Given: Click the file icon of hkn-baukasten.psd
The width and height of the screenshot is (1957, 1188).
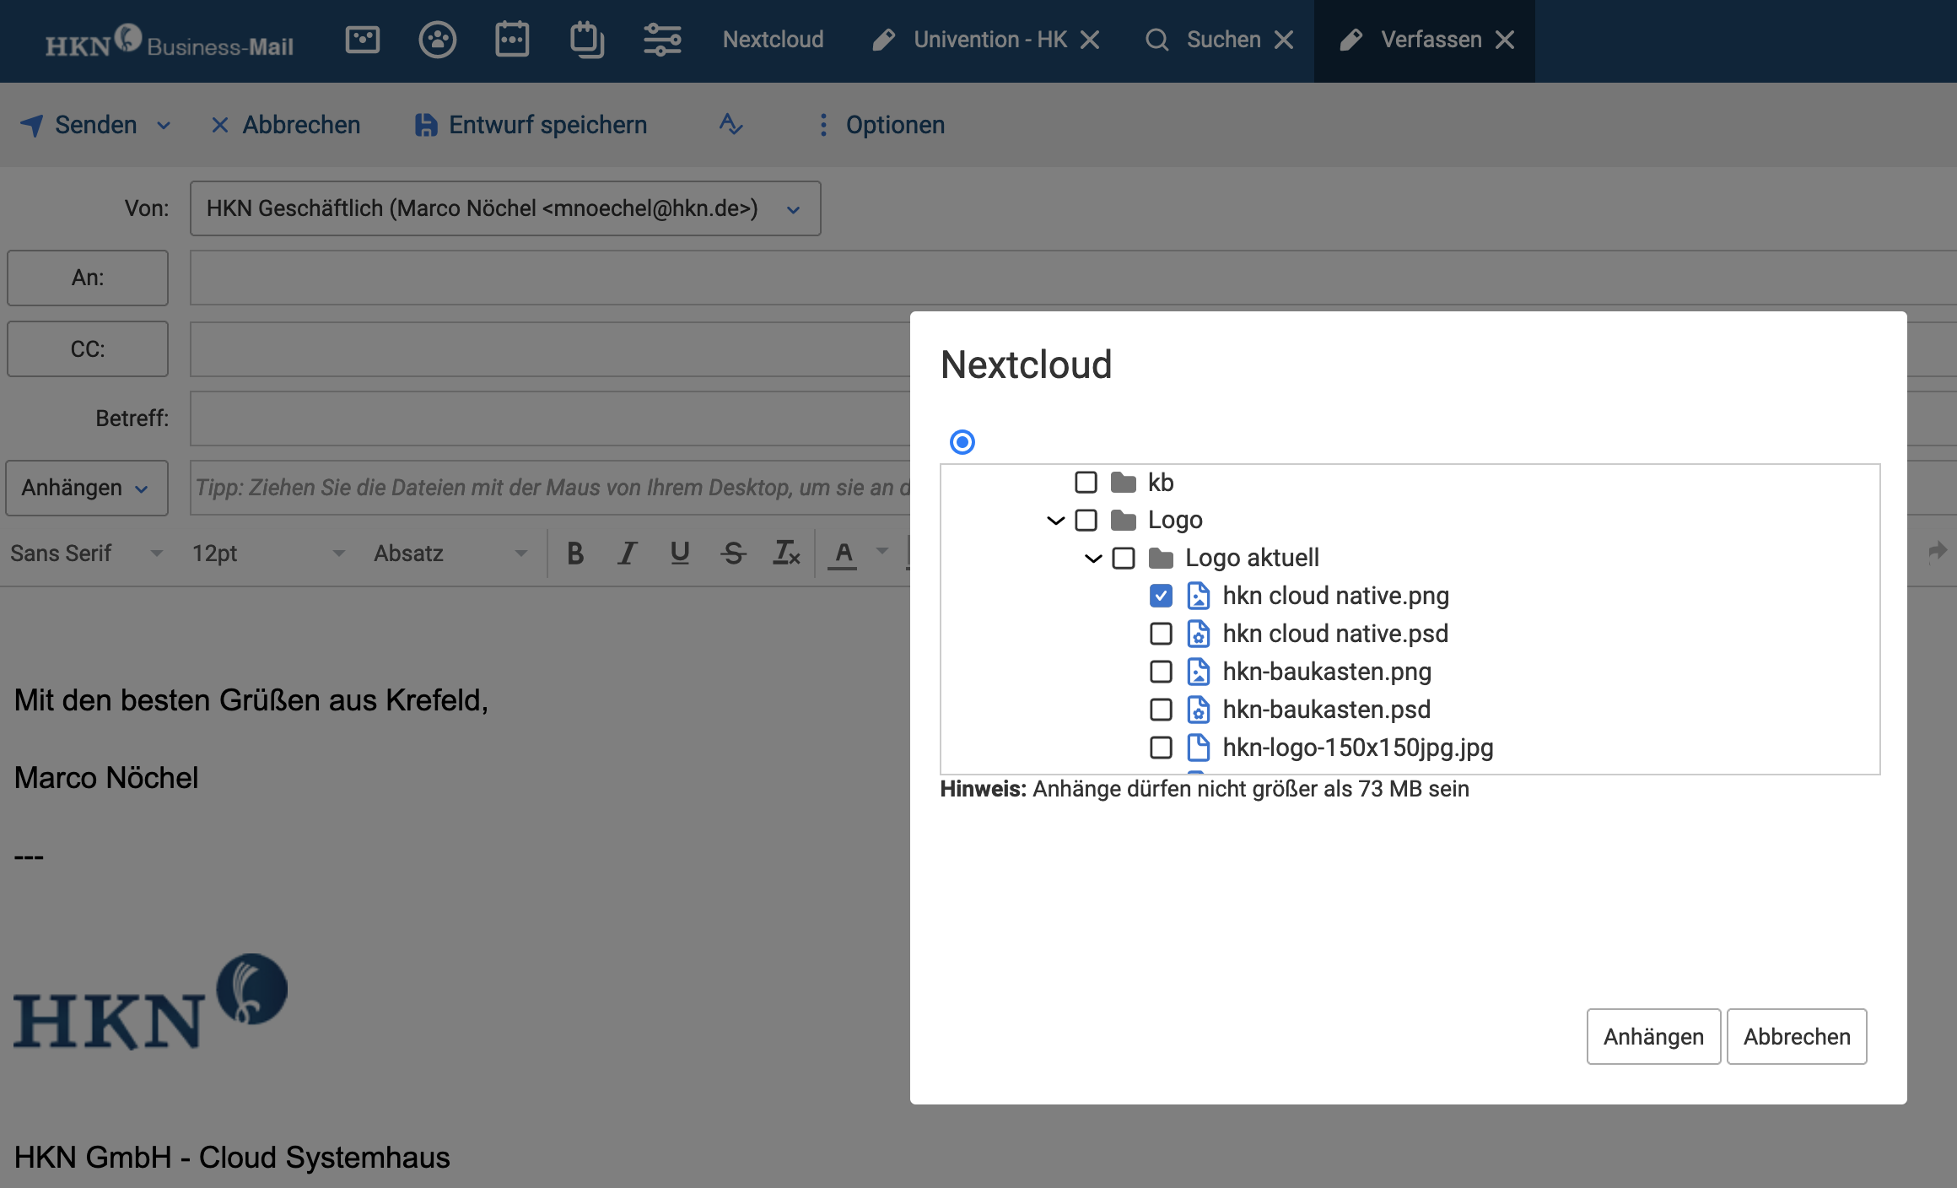Looking at the screenshot, I should click(1198, 710).
